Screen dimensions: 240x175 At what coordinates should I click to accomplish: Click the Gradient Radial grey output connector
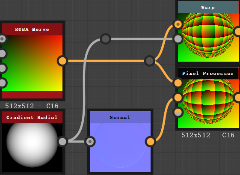coord(62,142)
